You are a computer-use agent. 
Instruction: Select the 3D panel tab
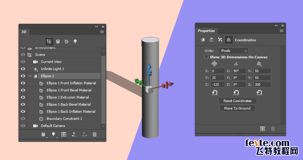[24, 32]
